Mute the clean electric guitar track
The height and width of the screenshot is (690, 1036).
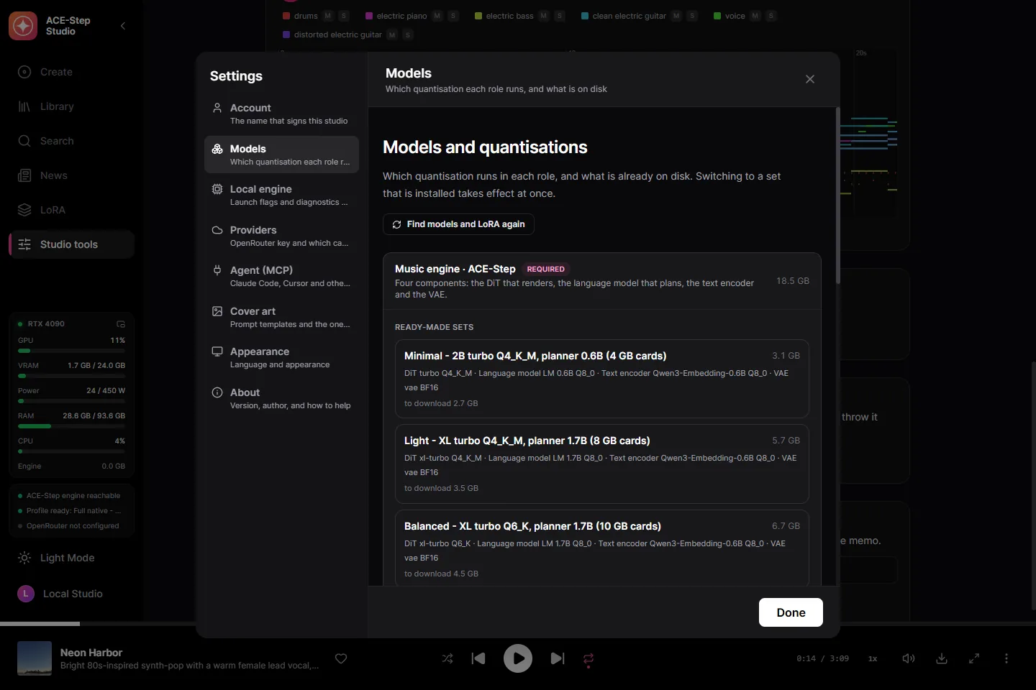click(x=676, y=16)
